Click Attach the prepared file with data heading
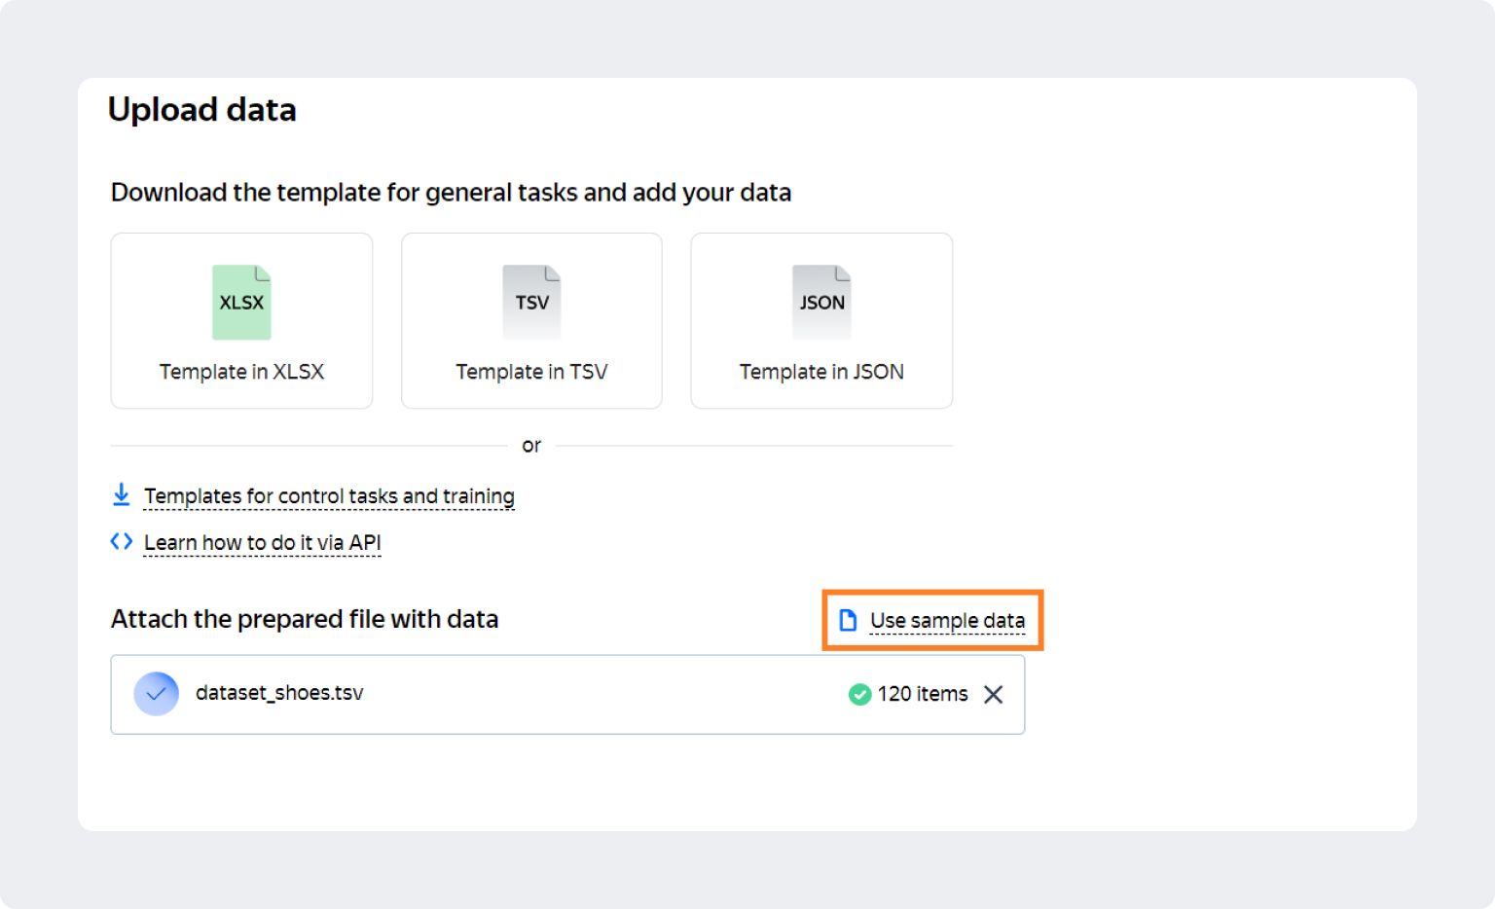 click(305, 619)
